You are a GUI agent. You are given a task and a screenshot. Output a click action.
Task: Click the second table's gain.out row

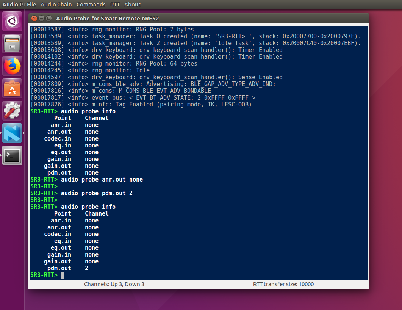pos(71,261)
